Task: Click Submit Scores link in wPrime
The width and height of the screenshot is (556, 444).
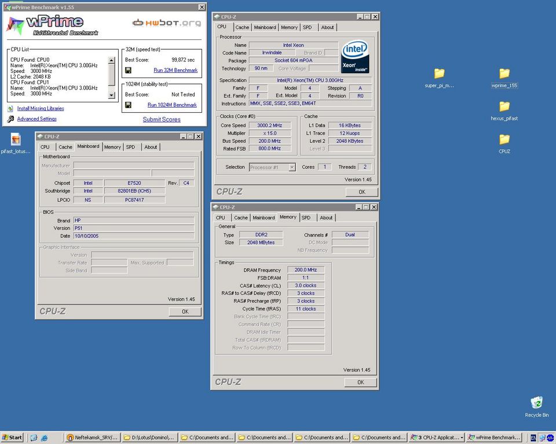Action: click(x=162, y=119)
